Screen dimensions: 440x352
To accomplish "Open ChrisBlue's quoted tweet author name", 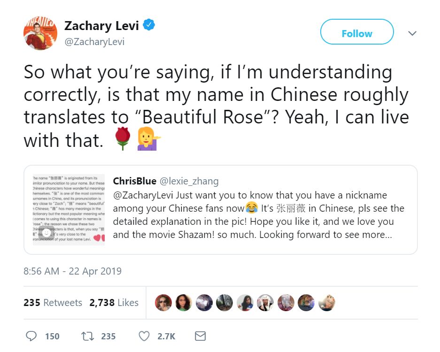I will click(x=135, y=181).
